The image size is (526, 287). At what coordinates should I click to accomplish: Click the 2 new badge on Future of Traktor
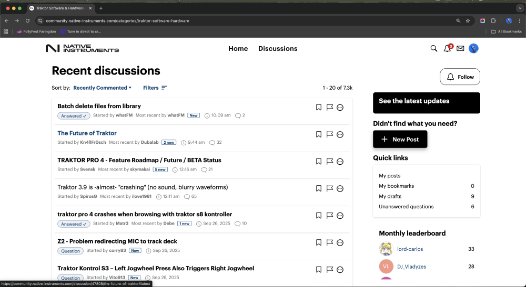(x=169, y=142)
